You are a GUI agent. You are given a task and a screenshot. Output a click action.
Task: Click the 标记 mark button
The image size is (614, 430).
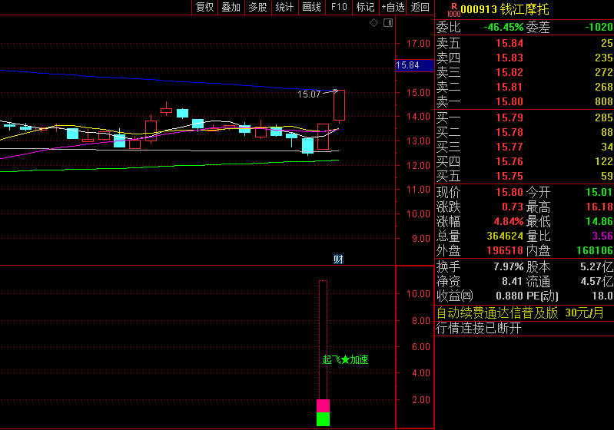[365, 7]
